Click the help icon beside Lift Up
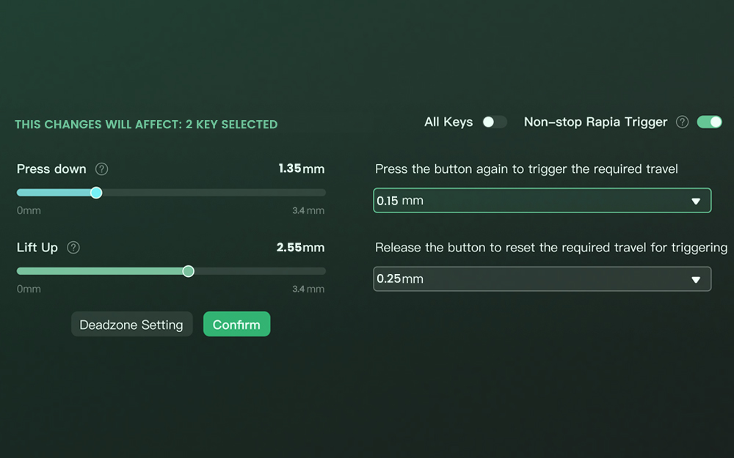 coord(73,248)
